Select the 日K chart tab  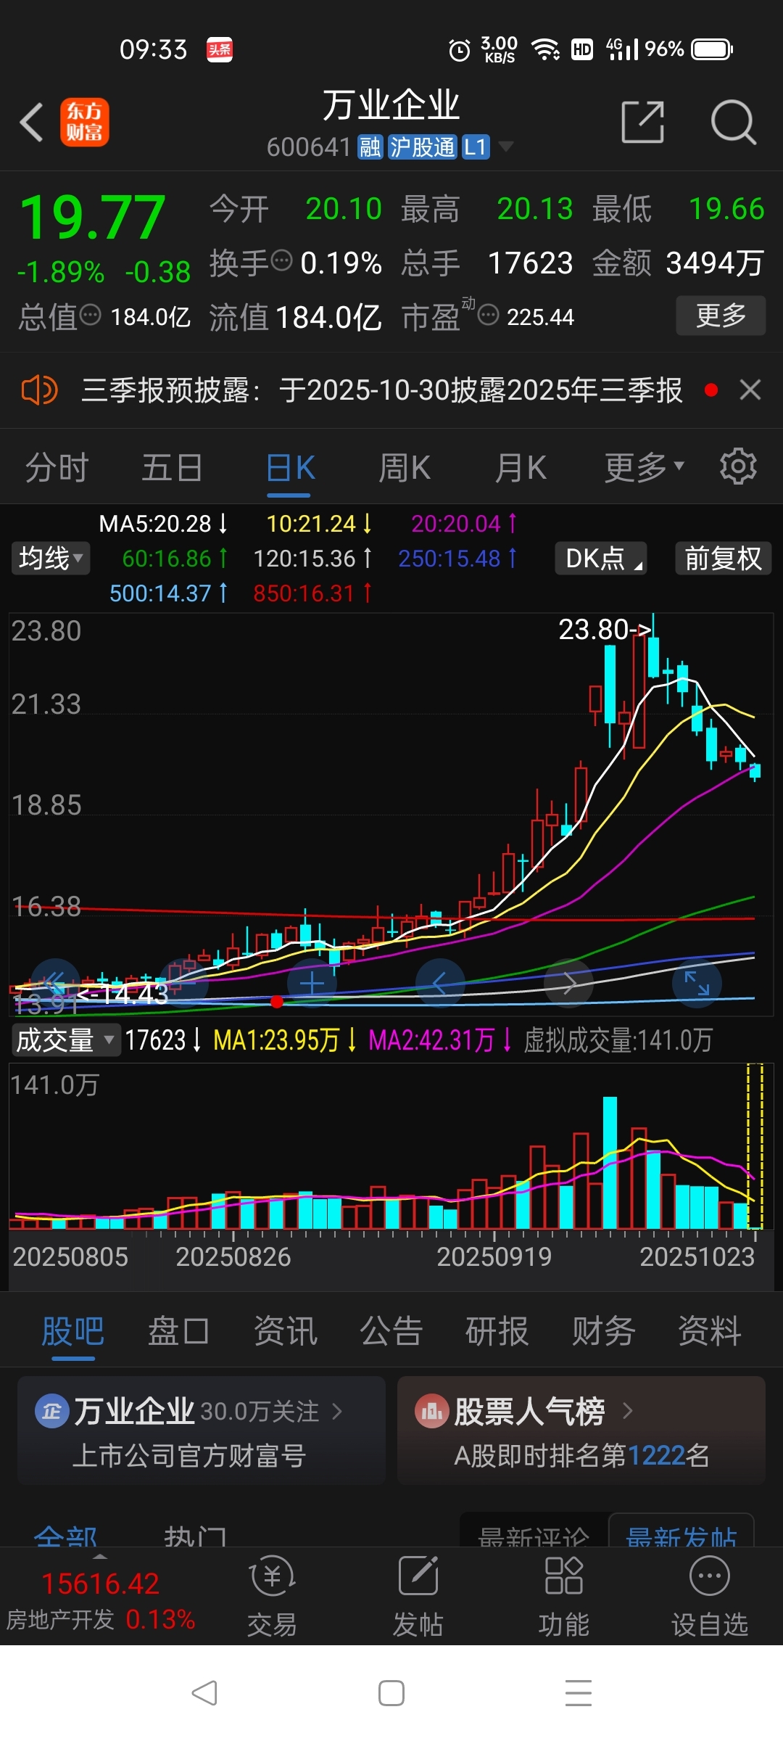point(290,467)
